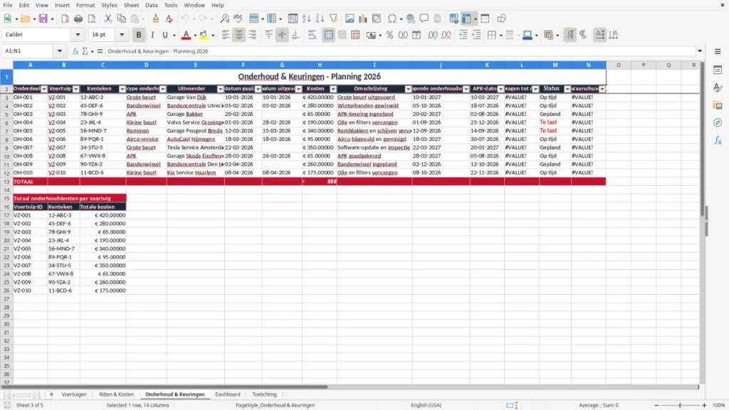Viewport: 729px width, 410px height.
Task: Click the Function Wizard fx icon
Action: tap(75, 51)
